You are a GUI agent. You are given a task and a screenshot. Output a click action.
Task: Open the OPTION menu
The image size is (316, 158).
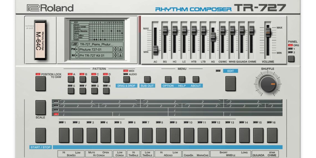(x=168, y=79)
